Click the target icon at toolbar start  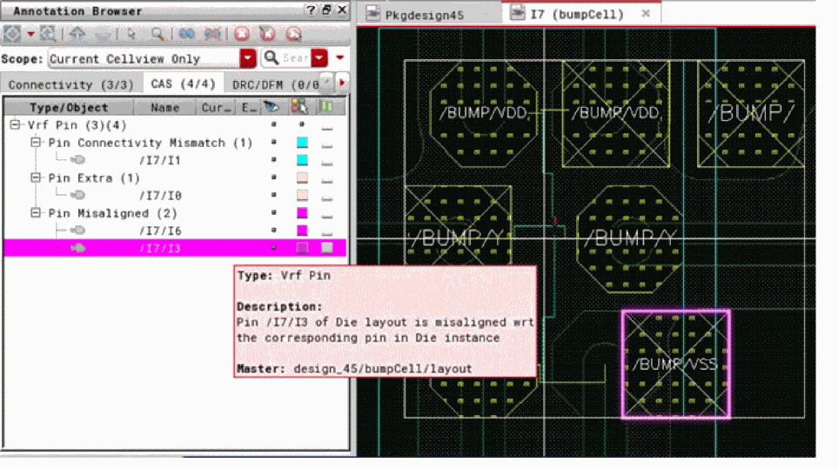[12, 34]
